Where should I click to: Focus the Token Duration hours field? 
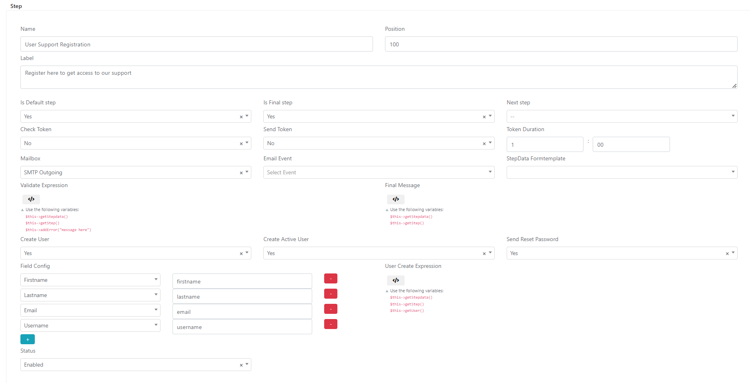tap(545, 144)
